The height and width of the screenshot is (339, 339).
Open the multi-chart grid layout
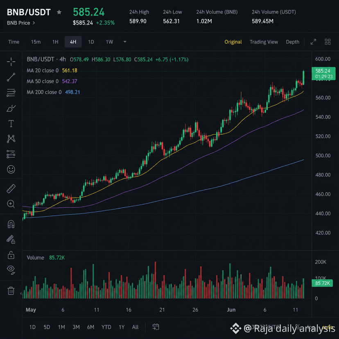[x=328, y=42]
